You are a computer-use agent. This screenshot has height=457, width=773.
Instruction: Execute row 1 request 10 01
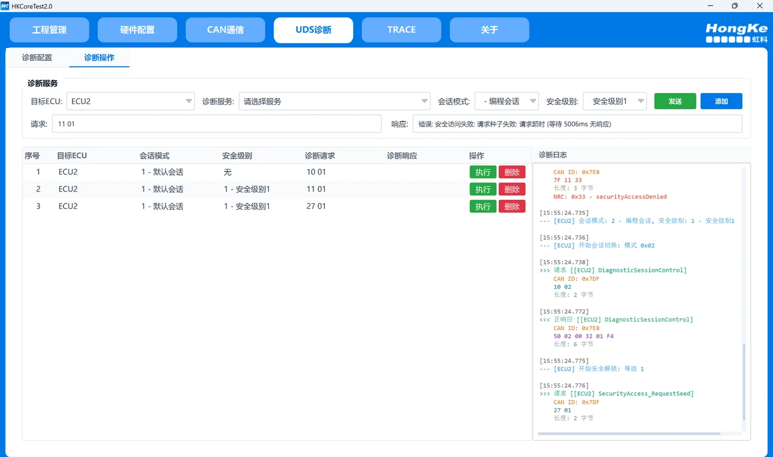point(483,172)
